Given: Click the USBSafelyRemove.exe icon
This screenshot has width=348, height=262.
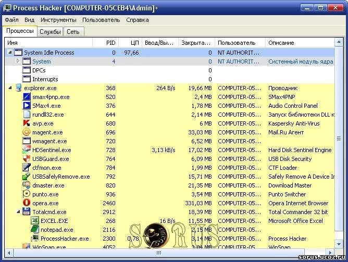Looking at the screenshot, I should click(27, 177).
